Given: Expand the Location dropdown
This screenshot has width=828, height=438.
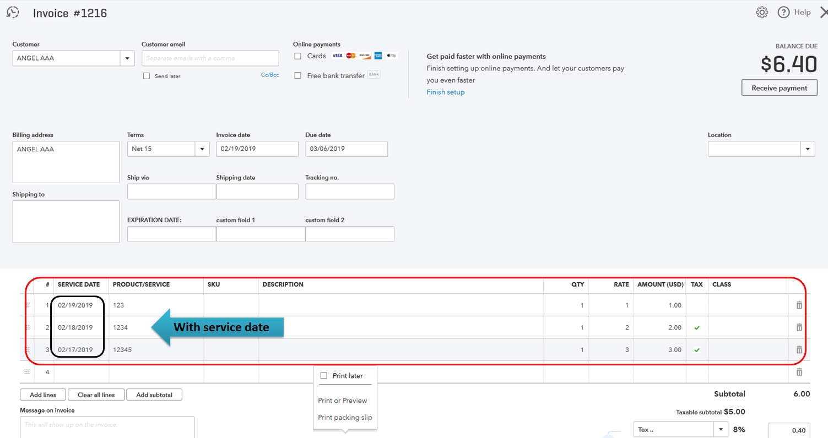Looking at the screenshot, I should tap(808, 149).
